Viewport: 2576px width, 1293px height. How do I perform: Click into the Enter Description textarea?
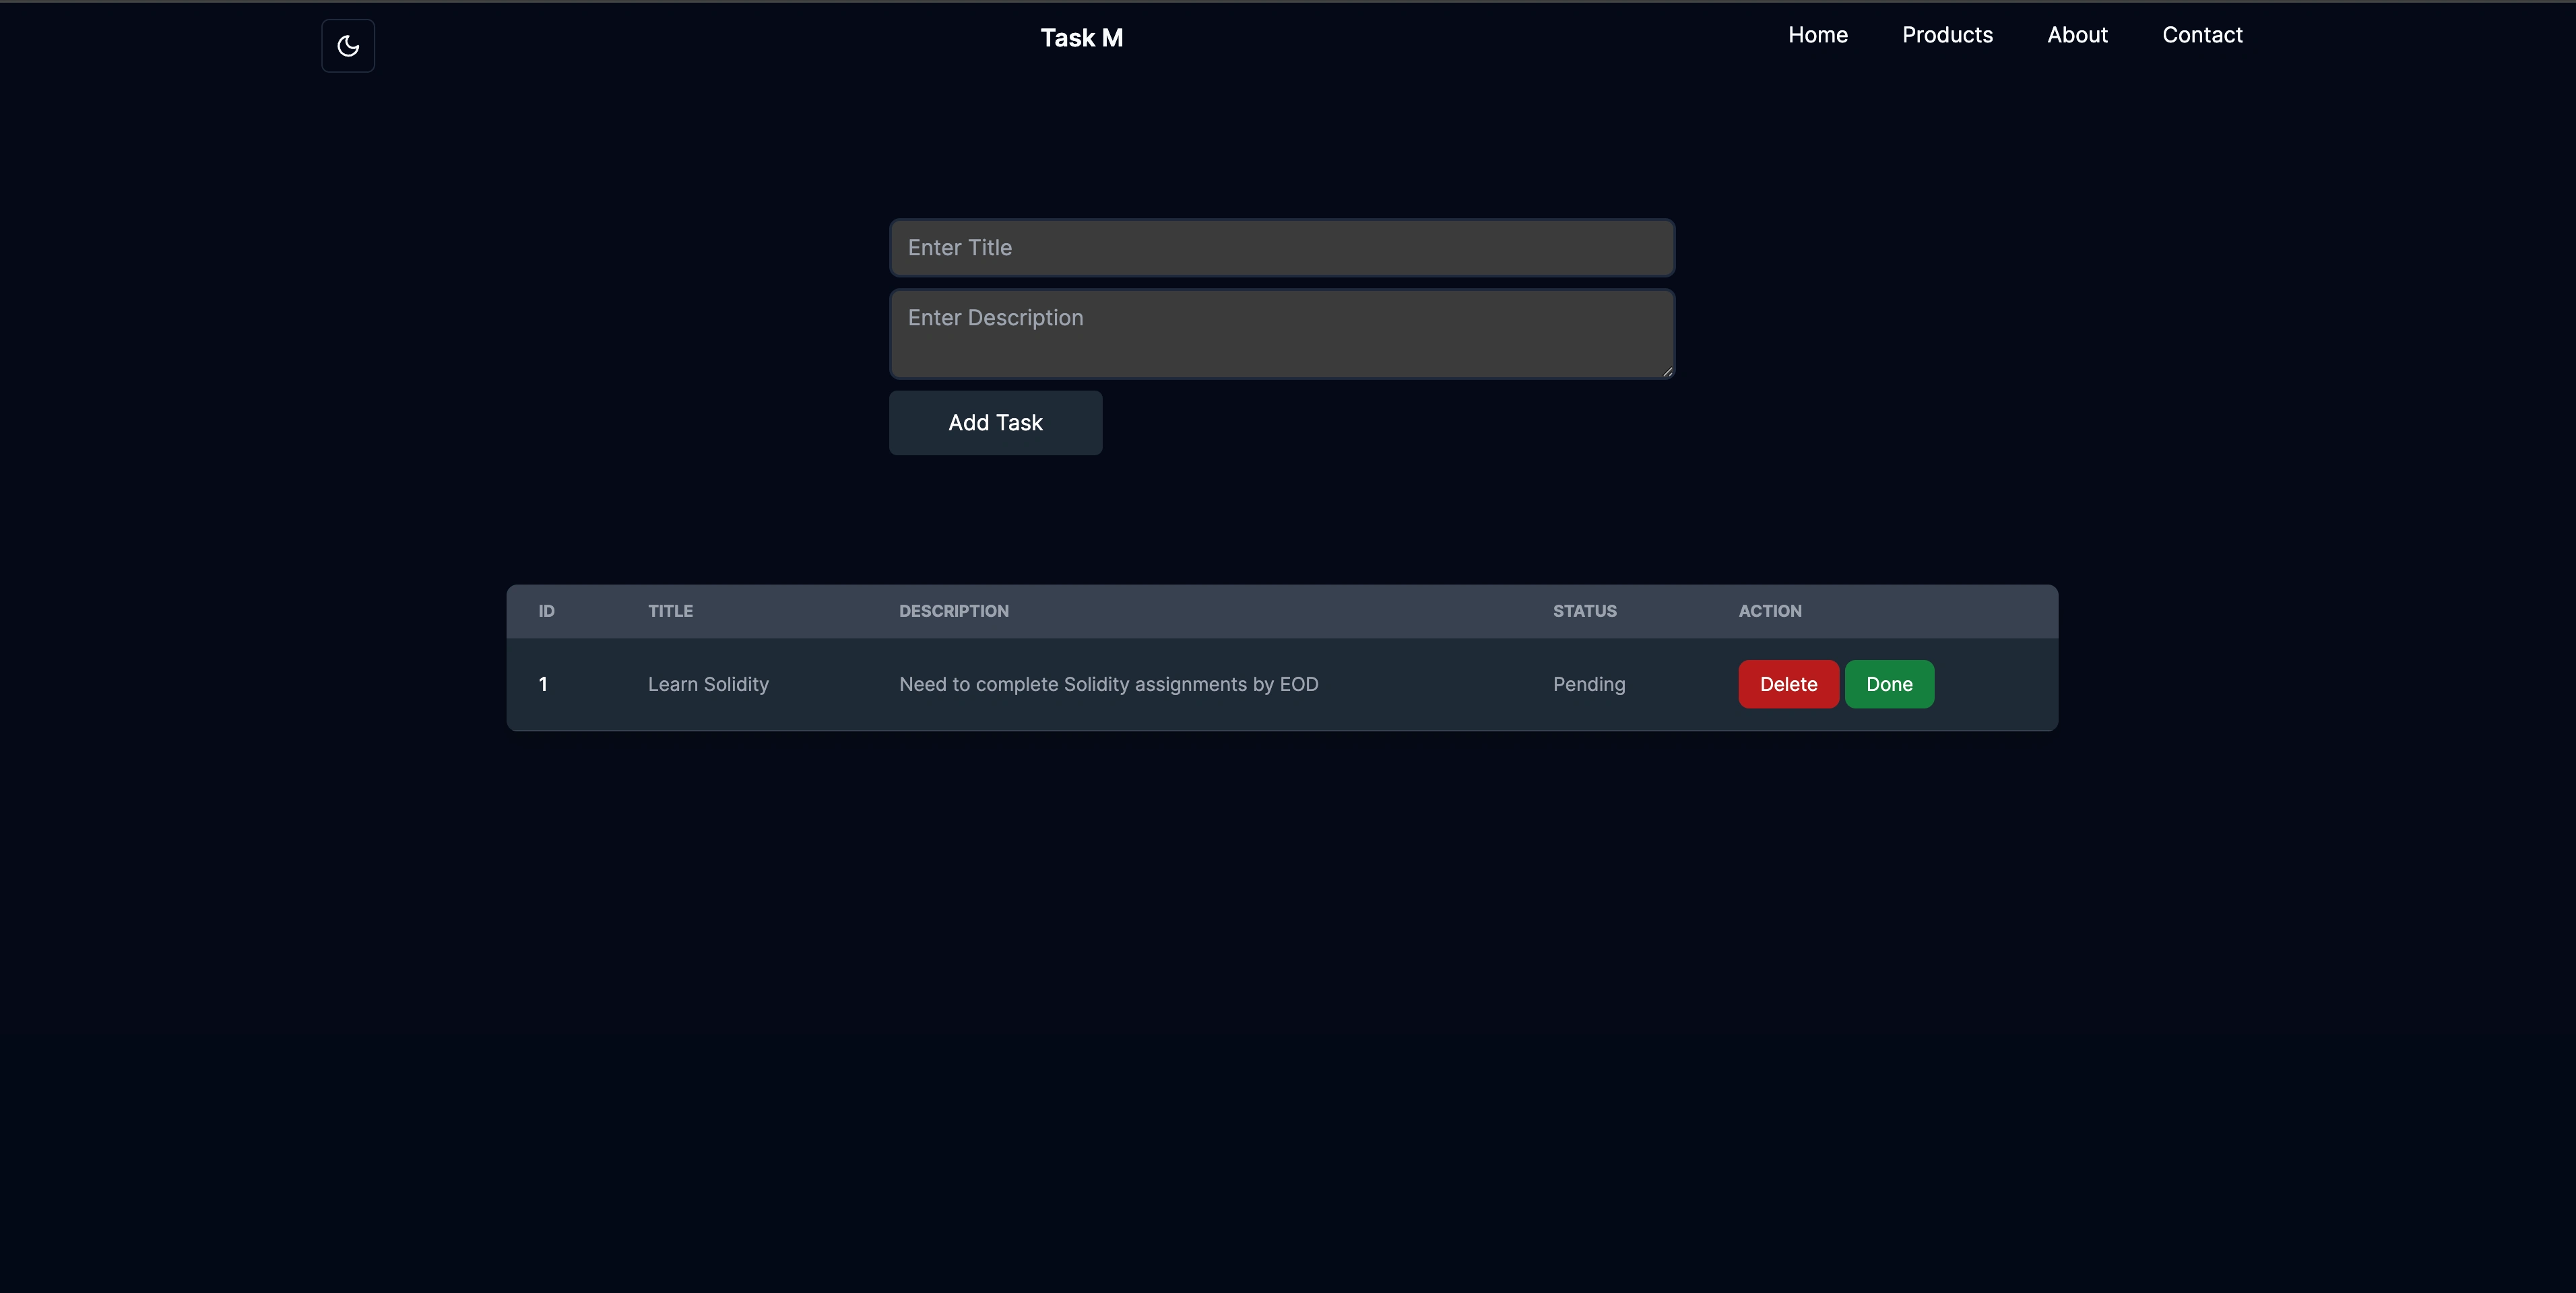[1282, 334]
